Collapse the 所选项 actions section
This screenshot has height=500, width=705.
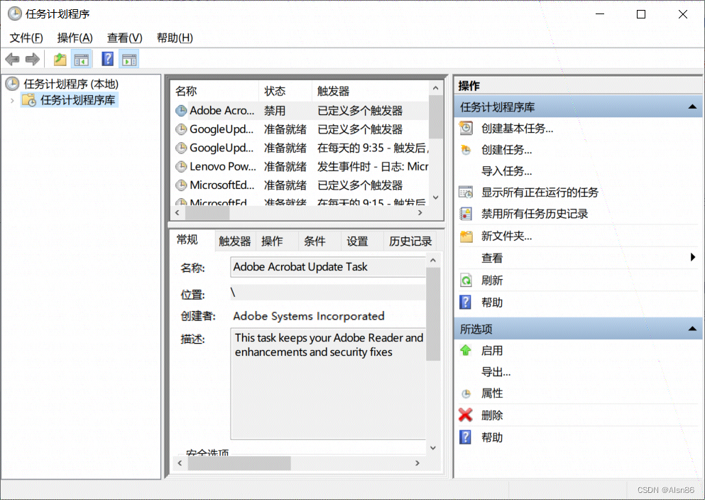click(692, 329)
